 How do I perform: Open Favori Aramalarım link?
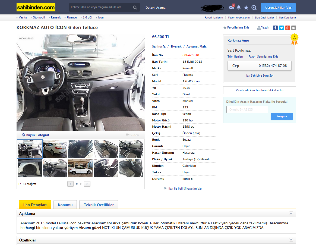pyautogui.click(x=239, y=18)
